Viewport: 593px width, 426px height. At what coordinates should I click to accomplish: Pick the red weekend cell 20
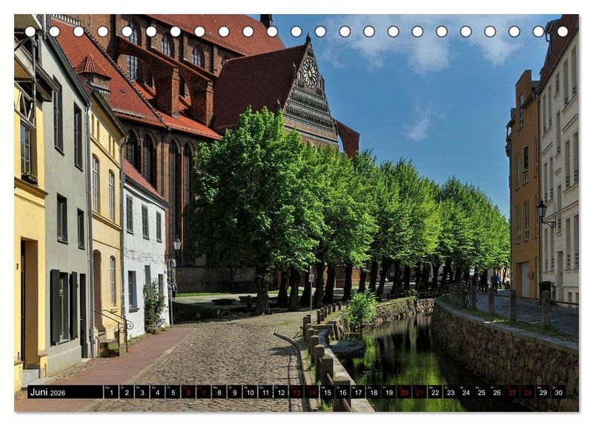point(404,392)
